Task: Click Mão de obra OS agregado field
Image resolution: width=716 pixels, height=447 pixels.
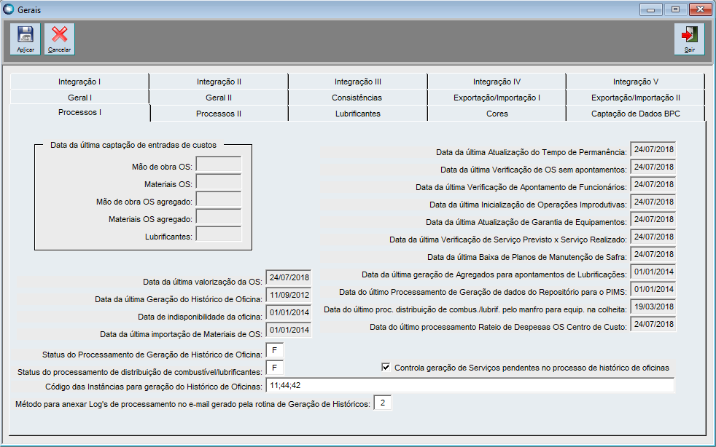Action: 219,199
